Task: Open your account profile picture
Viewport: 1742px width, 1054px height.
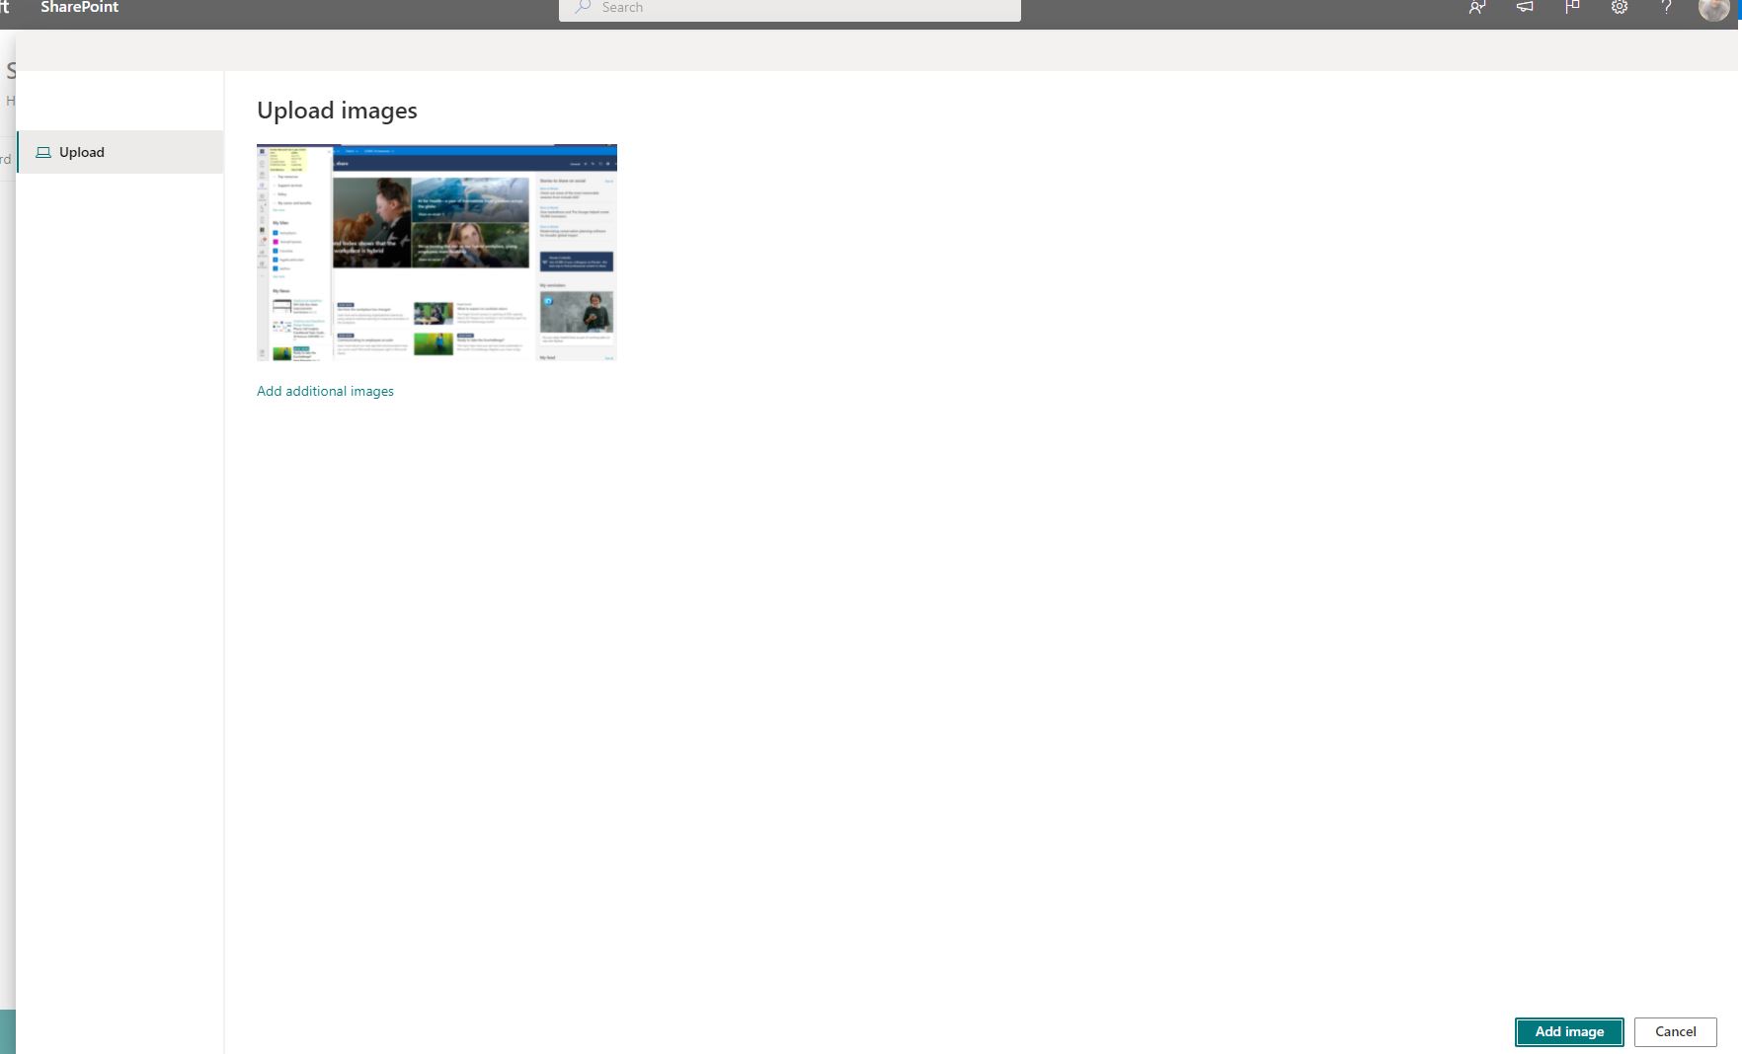Action: point(1714,7)
